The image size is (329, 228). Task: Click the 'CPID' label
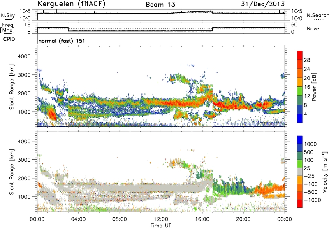pyautogui.click(x=9, y=39)
